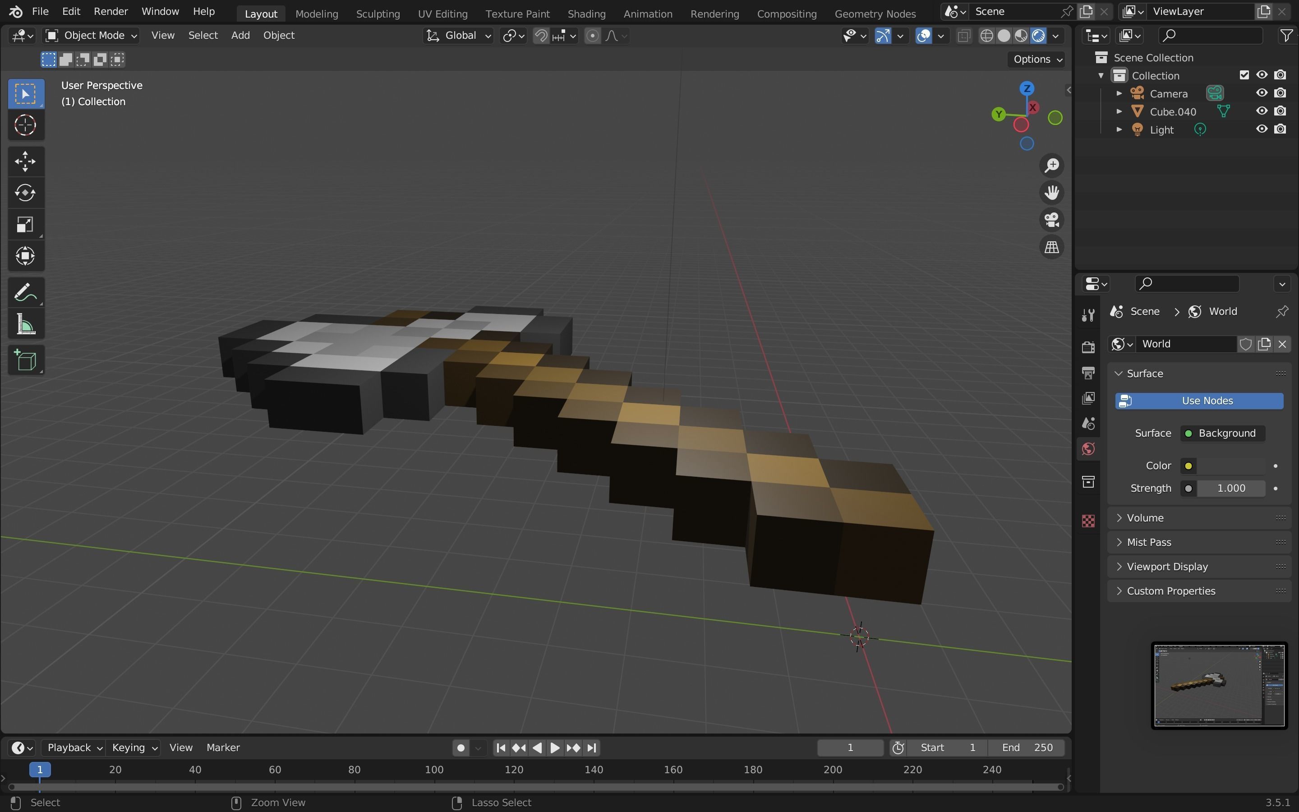Hide Light in viewport via eye icon
Viewport: 1299px width, 812px height.
[1262, 129]
